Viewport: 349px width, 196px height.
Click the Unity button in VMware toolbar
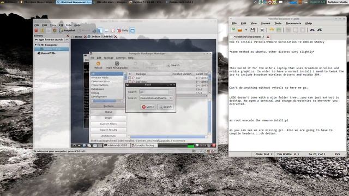tap(123, 30)
